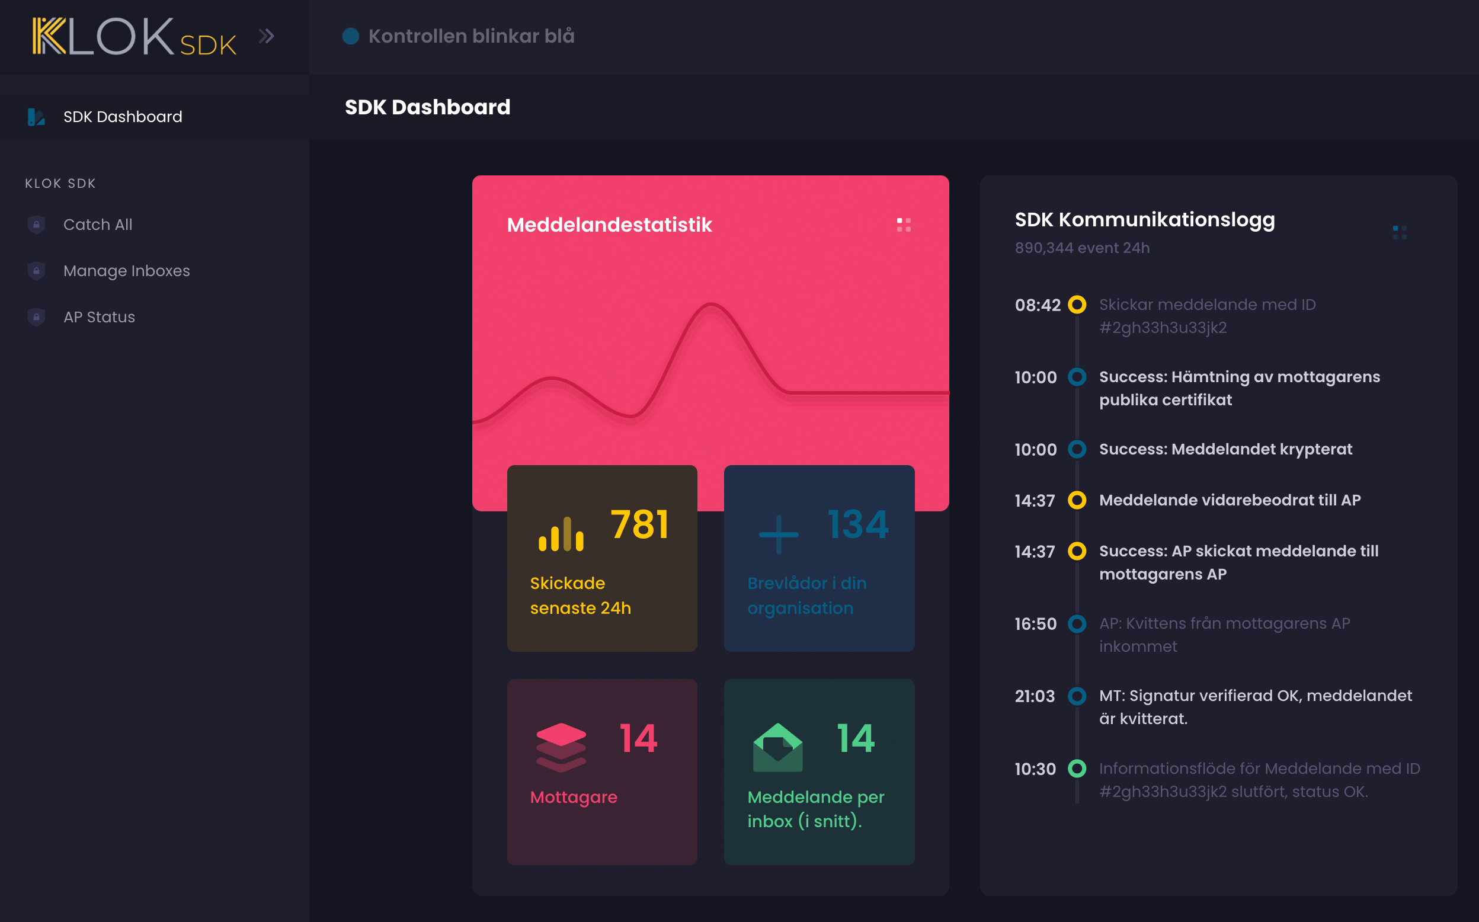
Task: Open AP Status page
Action: point(99,317)
